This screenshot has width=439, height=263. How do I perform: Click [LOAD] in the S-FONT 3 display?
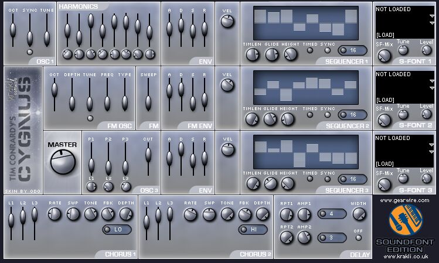pyautogui.click(x=384, y=163)
